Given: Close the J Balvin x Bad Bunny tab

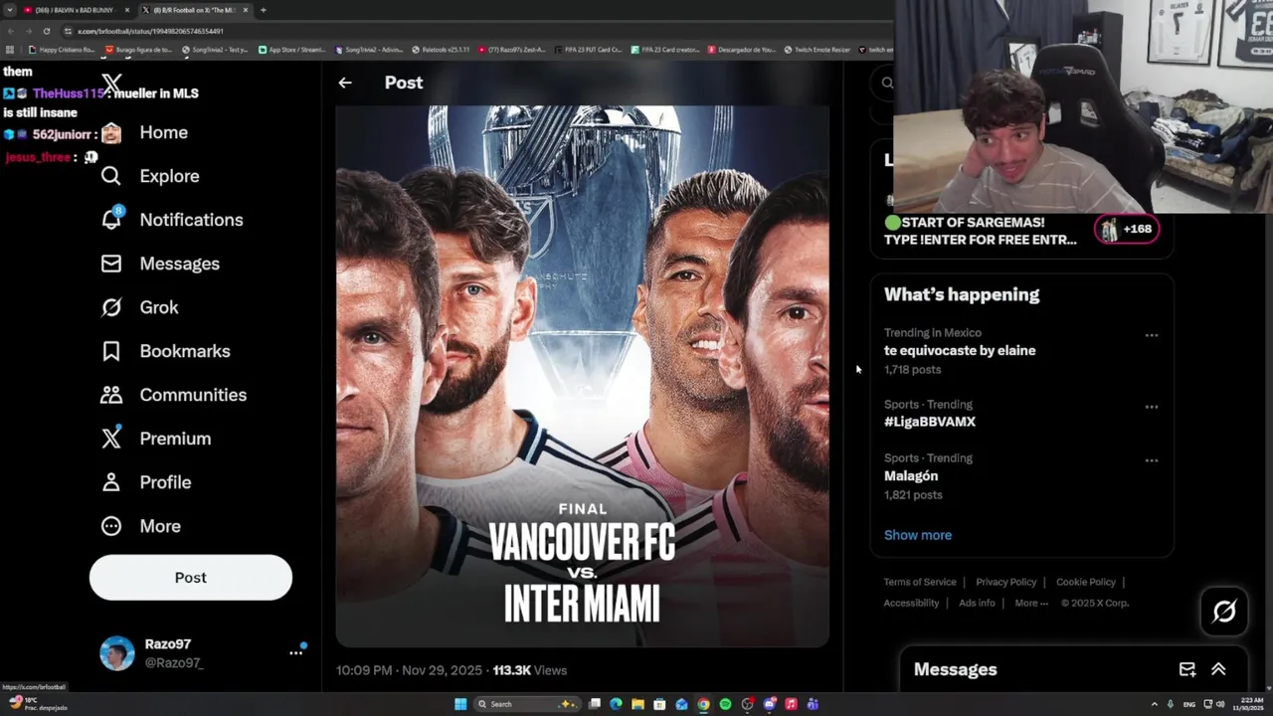Looking at the screenshot, I should [x=126, y=10].
